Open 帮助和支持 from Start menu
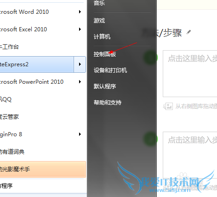The width and height of the screenshot is (217, 197). [108, 103]
